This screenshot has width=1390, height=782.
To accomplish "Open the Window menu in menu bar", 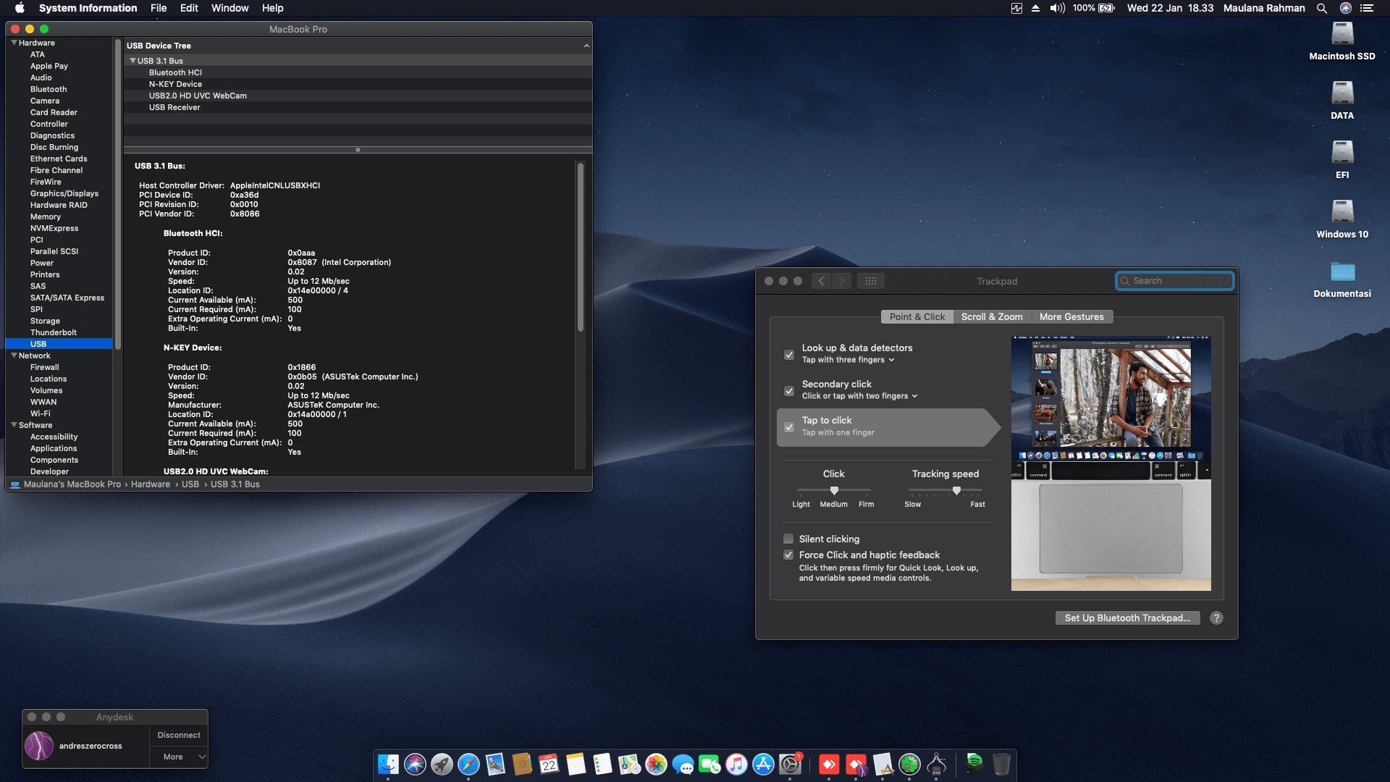I will tap(229, 8).
